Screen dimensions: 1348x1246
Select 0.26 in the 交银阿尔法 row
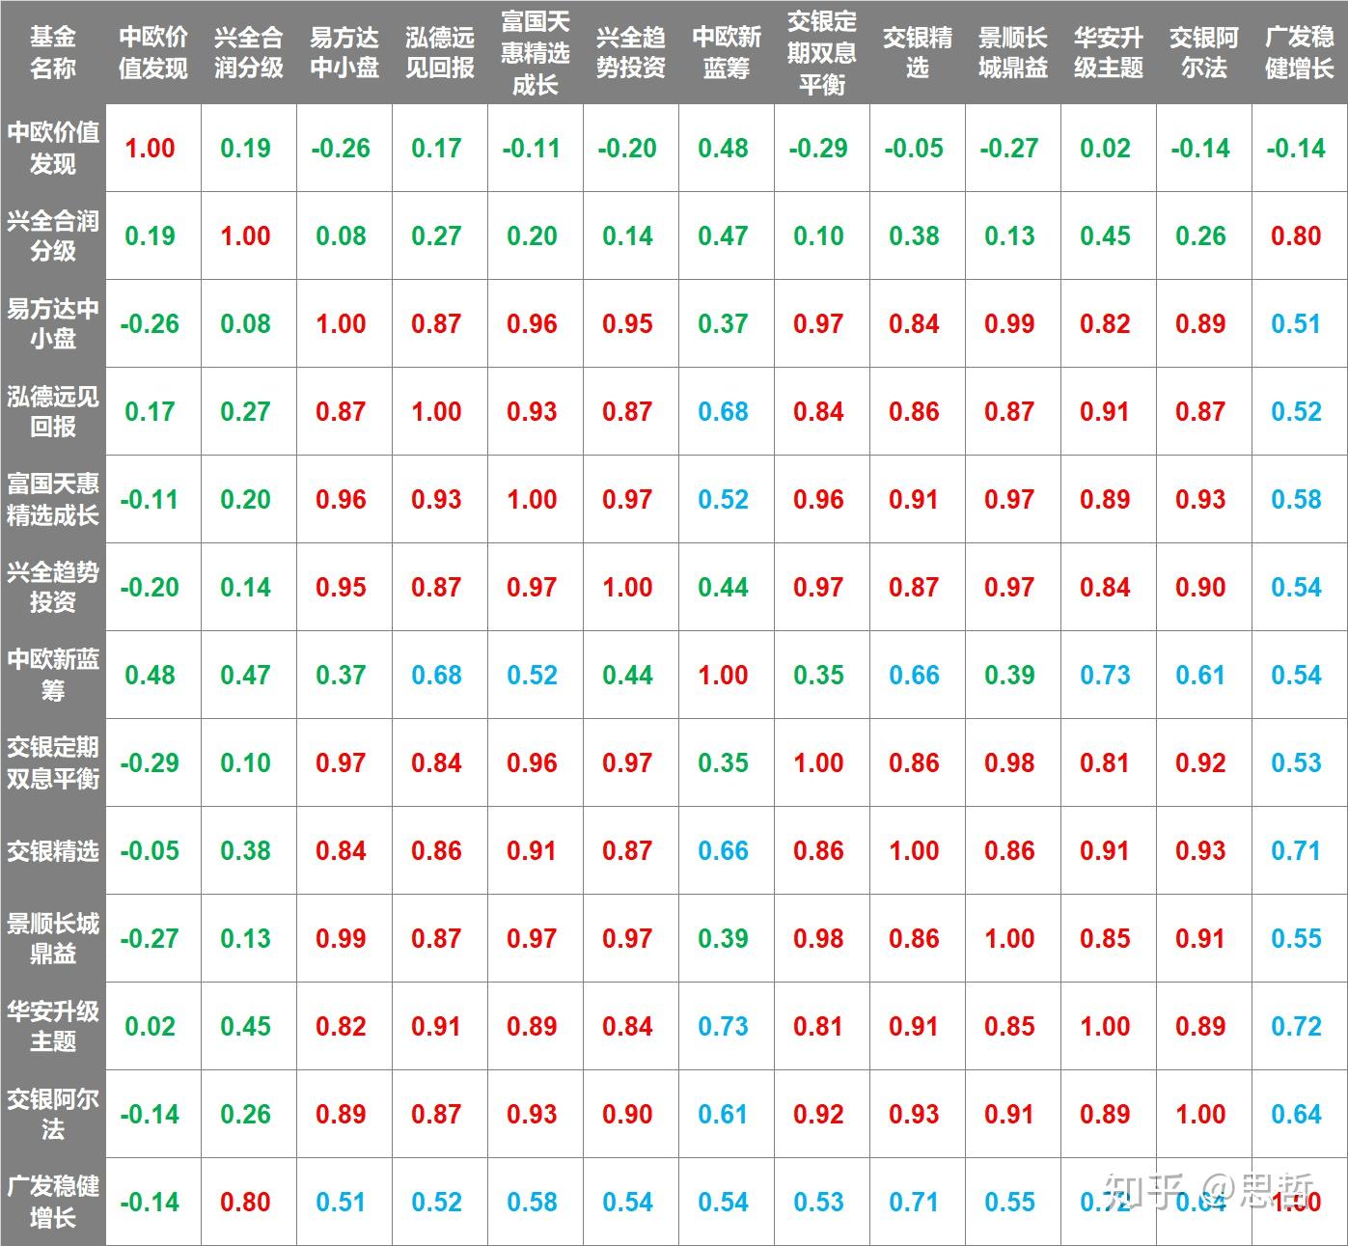pos(245,1115)
